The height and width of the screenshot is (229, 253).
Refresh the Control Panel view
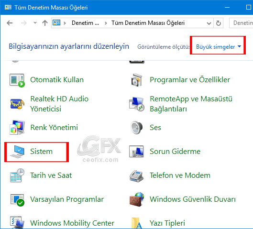click(219, 23)
